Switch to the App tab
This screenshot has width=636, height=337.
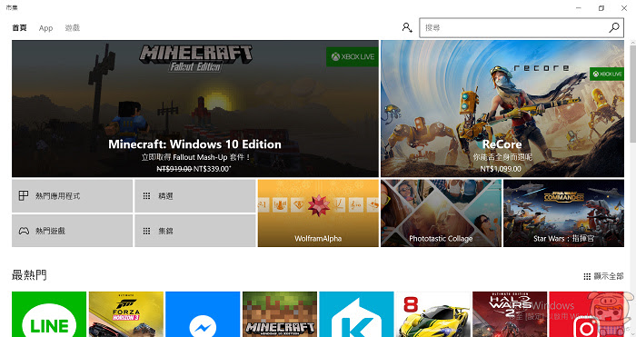tap(45, 28)
